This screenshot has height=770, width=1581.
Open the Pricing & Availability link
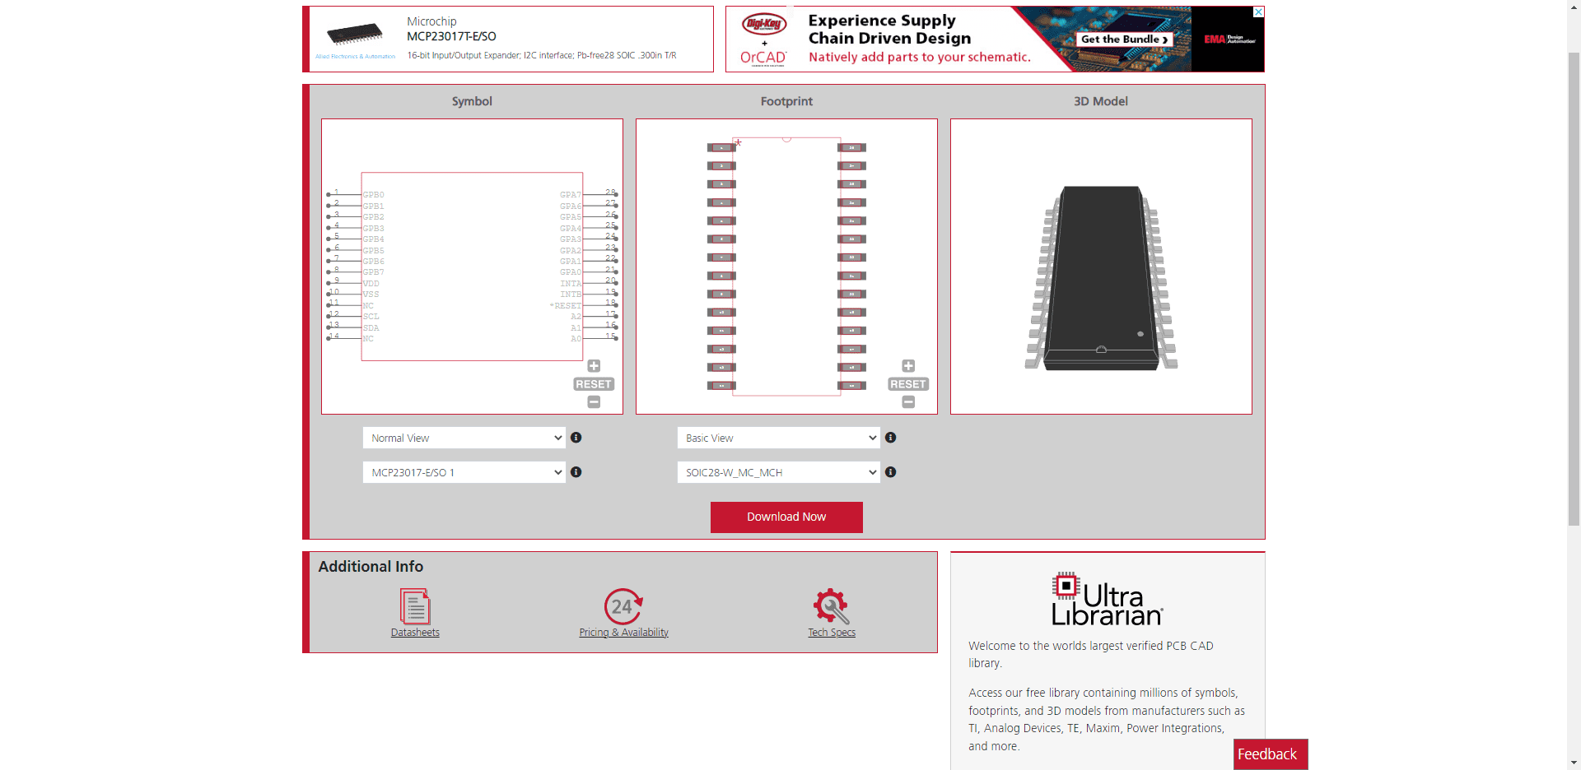[623, 633]
